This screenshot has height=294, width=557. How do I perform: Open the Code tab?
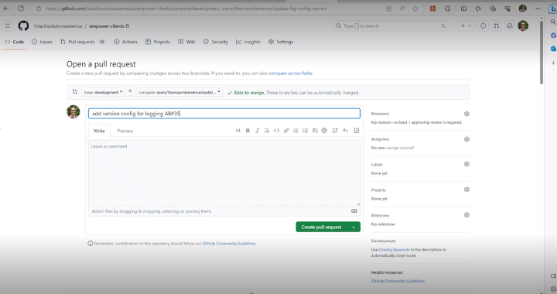point(15,42)
